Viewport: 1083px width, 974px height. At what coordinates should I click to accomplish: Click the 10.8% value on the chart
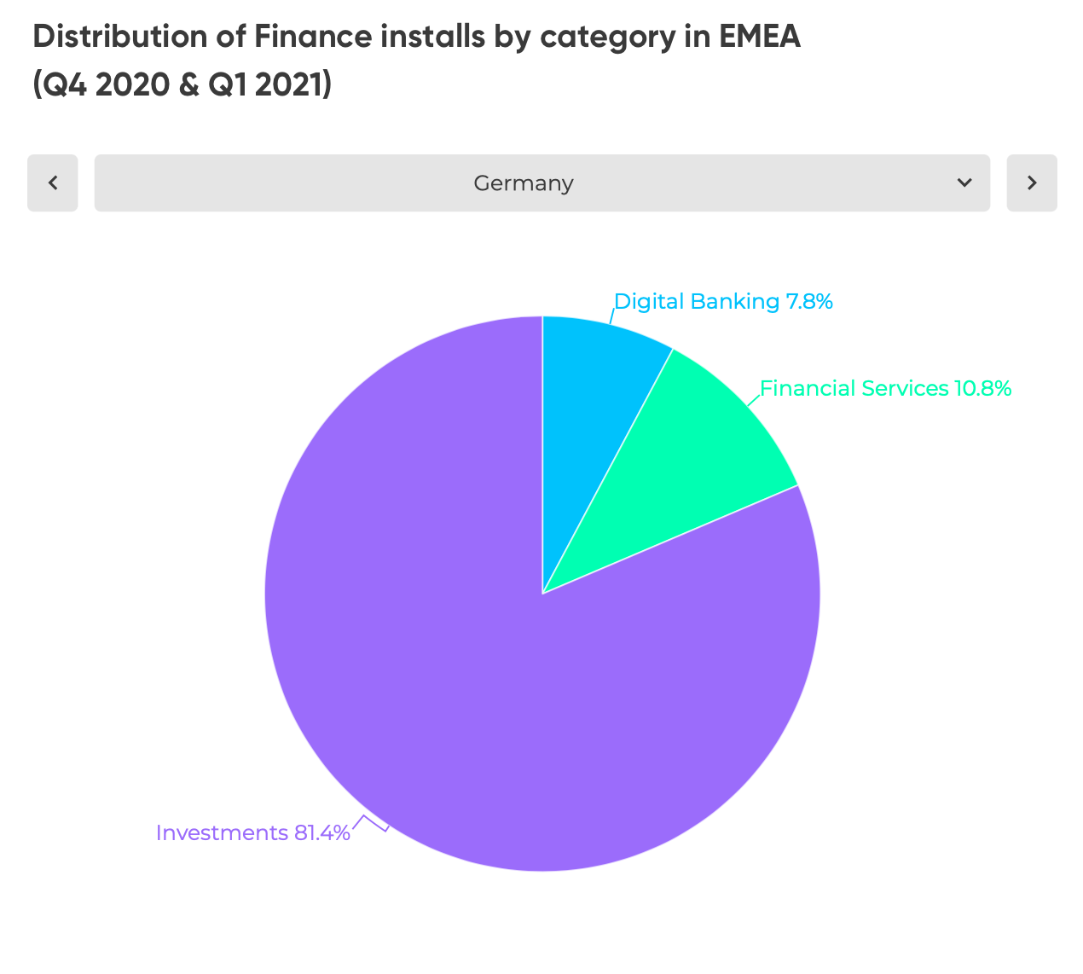tap(982, 388)
